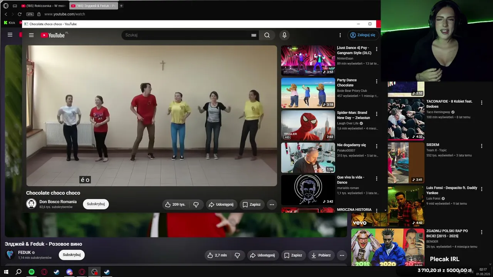Share the Chocolate choco choco video
This screenshot has width=493, height=277.
point(221,205)
